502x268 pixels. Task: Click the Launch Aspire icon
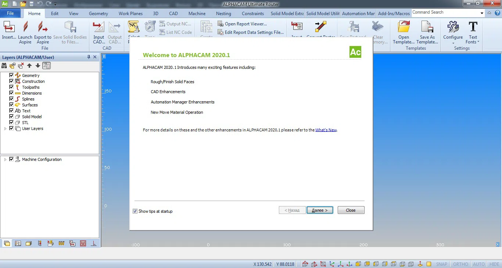pyautogui.click(x=25, y=32)
